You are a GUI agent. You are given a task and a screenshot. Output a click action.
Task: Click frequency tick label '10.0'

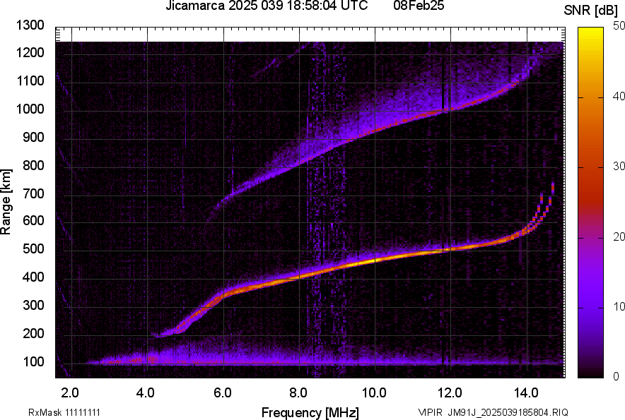pos(374,393)
